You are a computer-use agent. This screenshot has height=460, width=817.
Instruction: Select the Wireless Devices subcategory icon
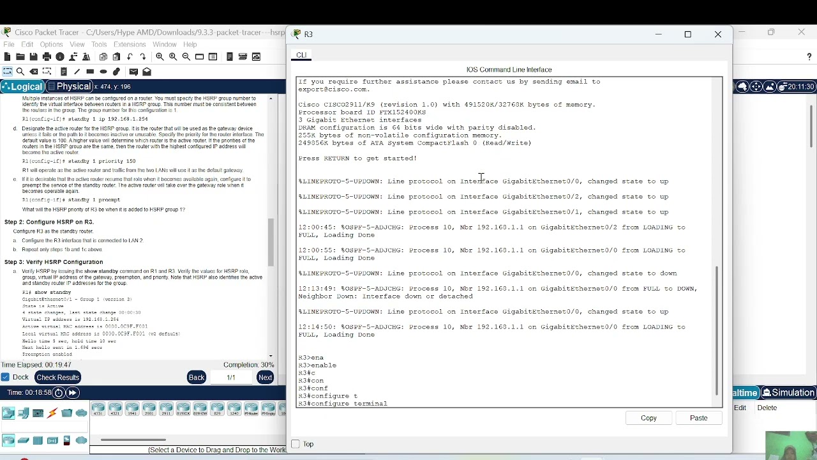tap(52, 440)
